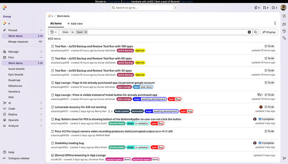Open the issues counter icon in header

(257, 7)
